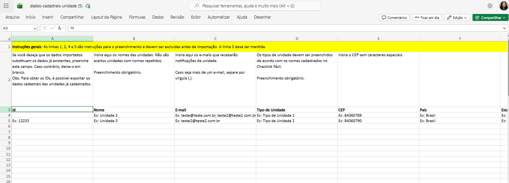Click the cloud saved status icon
This screenshot has width=509, height=183.
(x=88, y=6)
